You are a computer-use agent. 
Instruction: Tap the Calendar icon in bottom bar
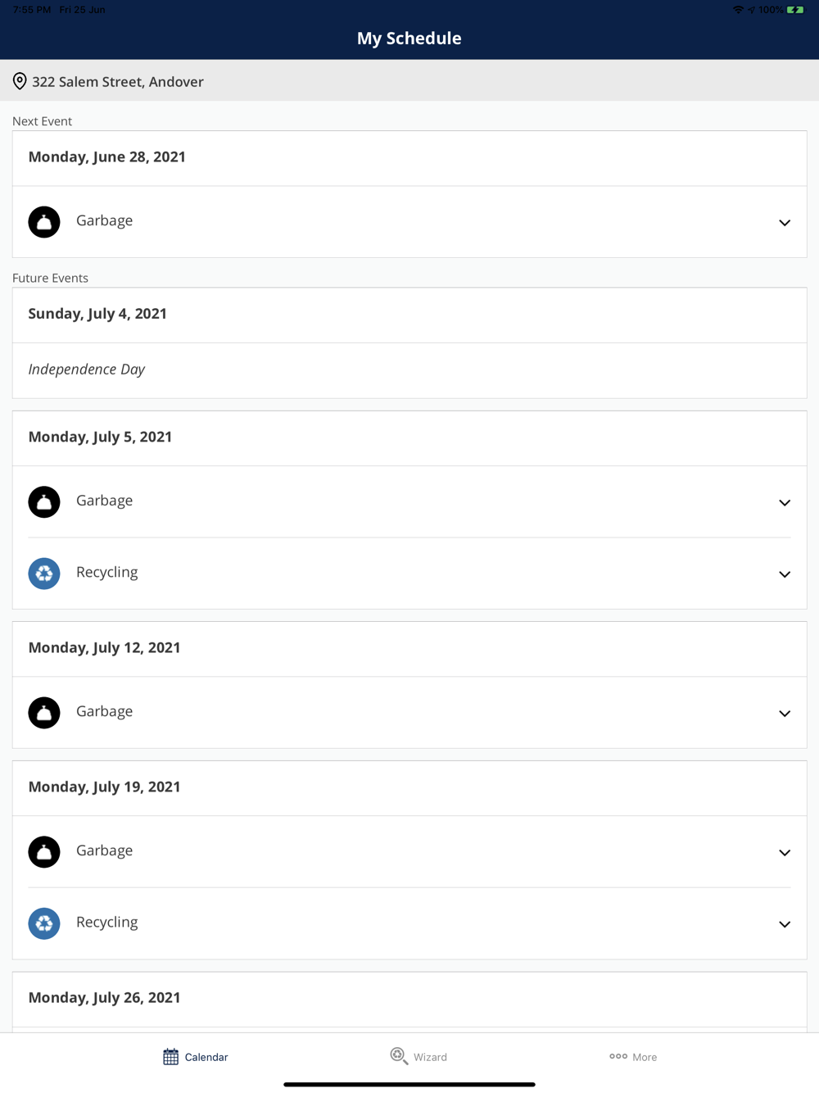pyautogui.click(x=170, y=1057)
